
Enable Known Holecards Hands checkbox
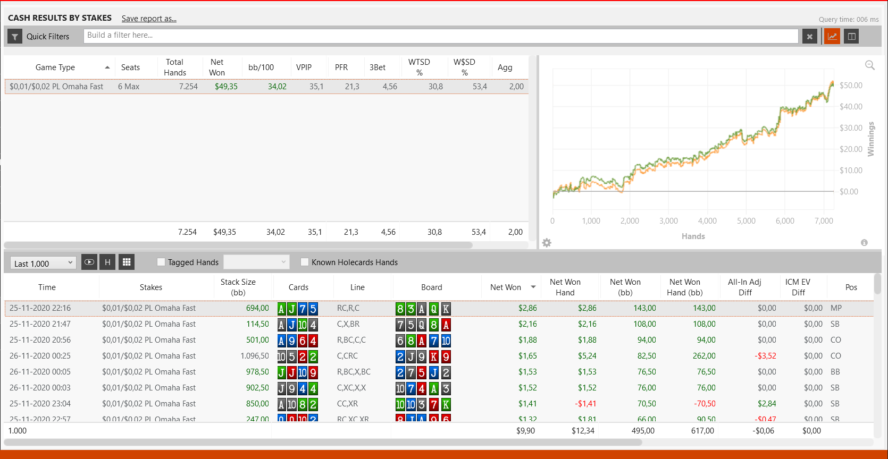coord(305,262)
